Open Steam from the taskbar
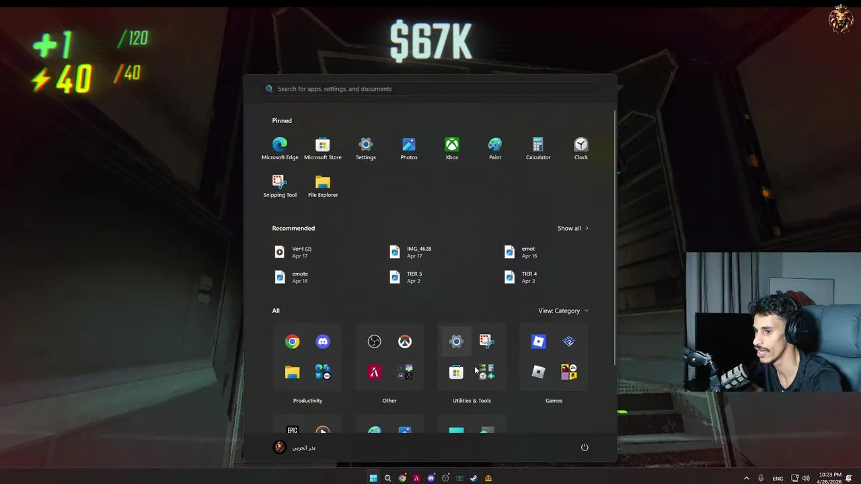The width and height of the screenshot is (861, 484). coord(474,479)
